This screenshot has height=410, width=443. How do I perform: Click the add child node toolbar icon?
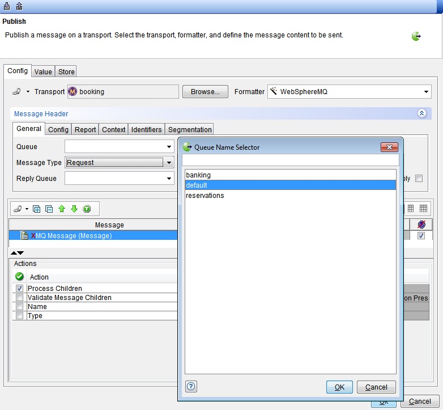[37, 209]
